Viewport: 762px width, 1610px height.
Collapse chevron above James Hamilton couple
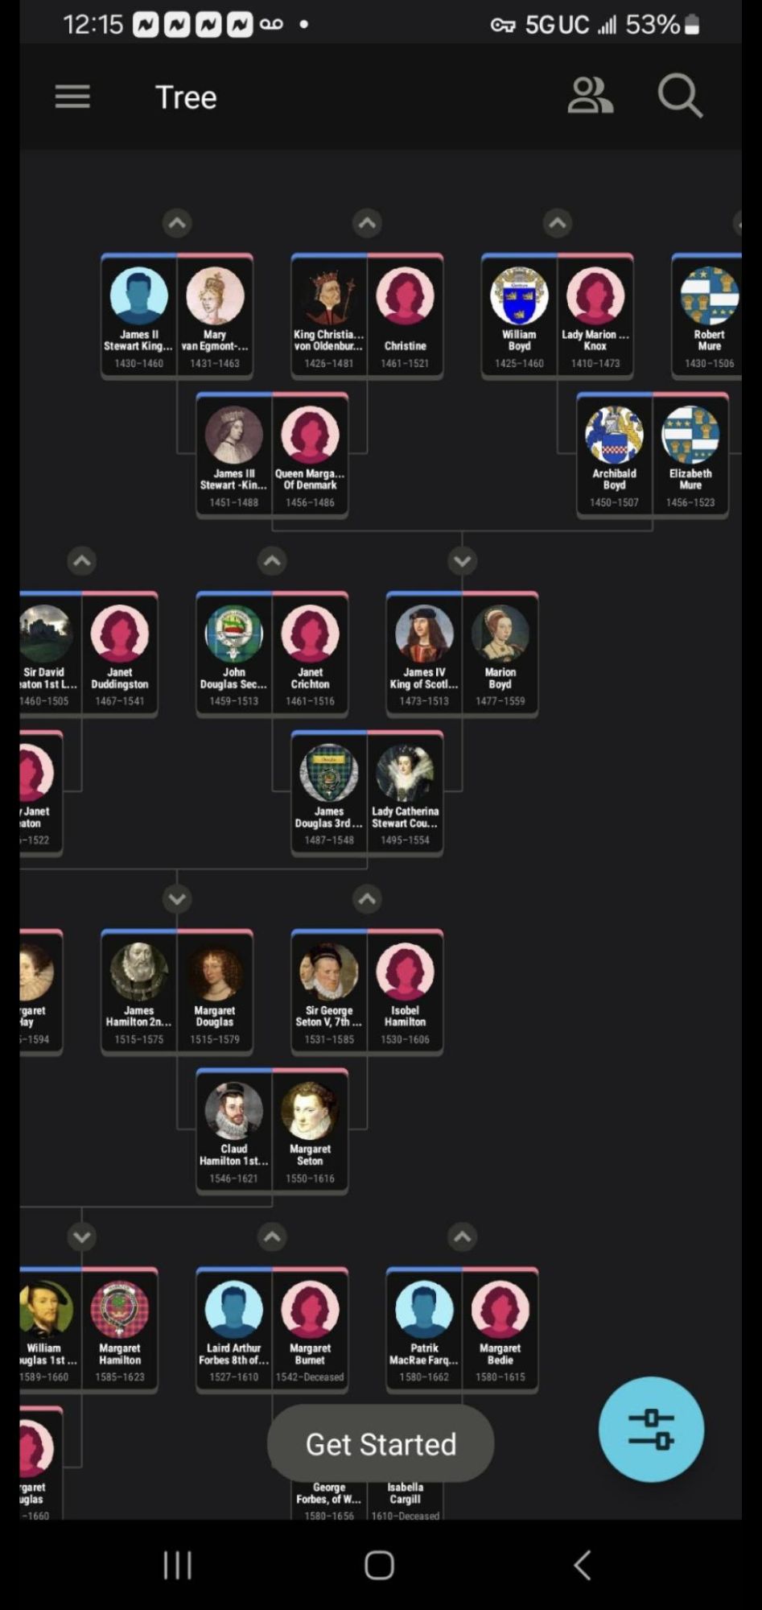tap(177, 898)
